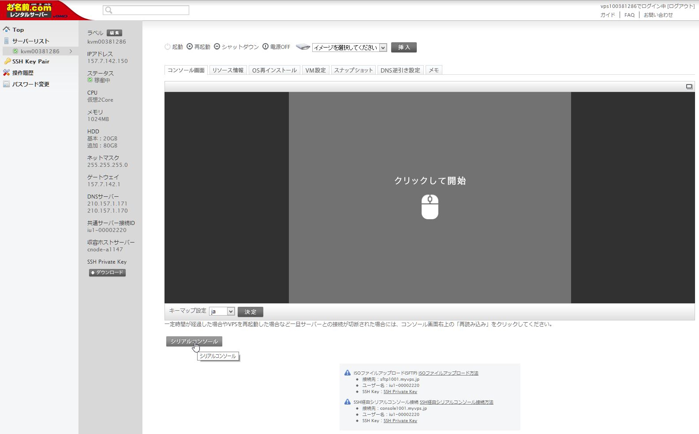Open the メモ tab

pyautogui.click(x=434, y=70)
